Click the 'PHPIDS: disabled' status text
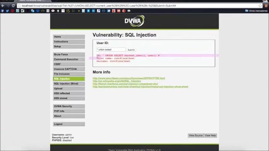This screenshot has height=151, width=269. point(62,140)
